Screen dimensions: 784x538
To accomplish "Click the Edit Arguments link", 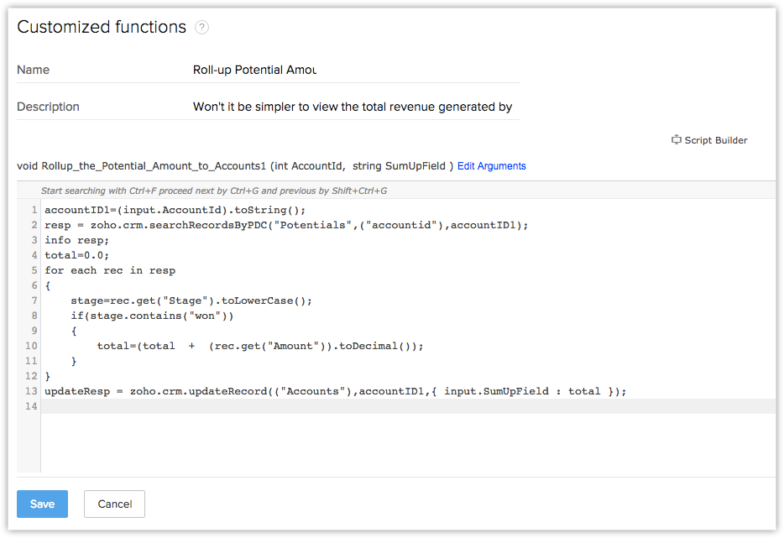I will pos(491,166).
